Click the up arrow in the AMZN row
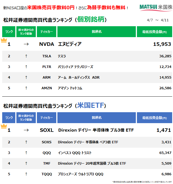Viewport: 173px width, 184px height. 26,88
